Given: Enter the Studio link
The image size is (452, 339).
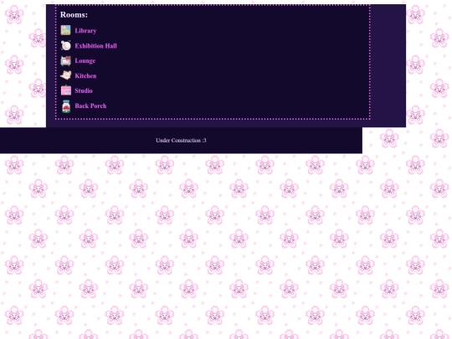Looking at the screenshot, I should (84, 90).
